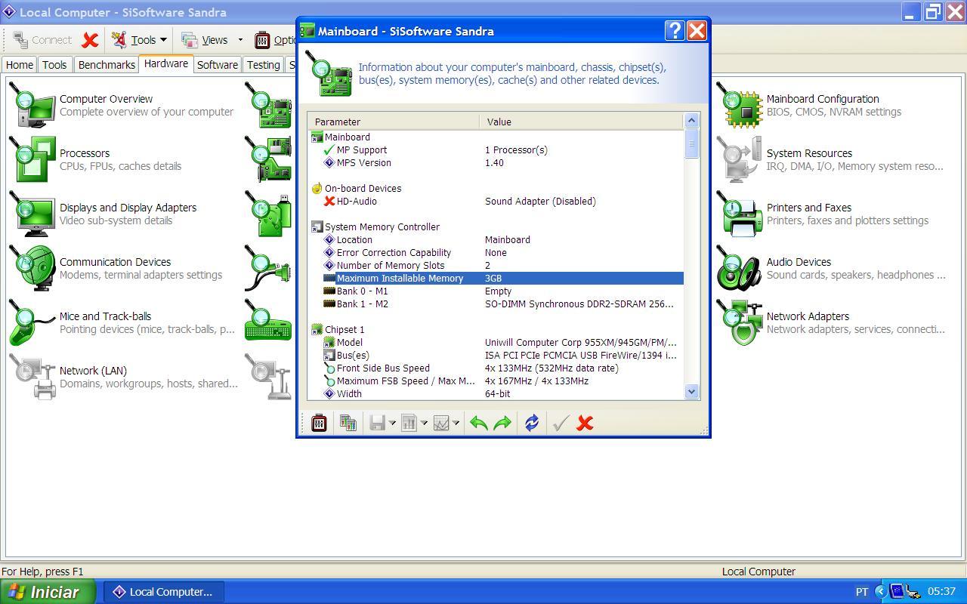Click the Iniciar start button
Viewport: 967px width, 604px height.
pos(48,592)
